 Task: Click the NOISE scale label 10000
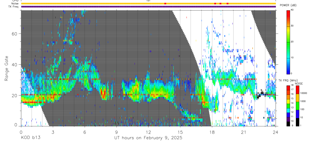(303, 93)
